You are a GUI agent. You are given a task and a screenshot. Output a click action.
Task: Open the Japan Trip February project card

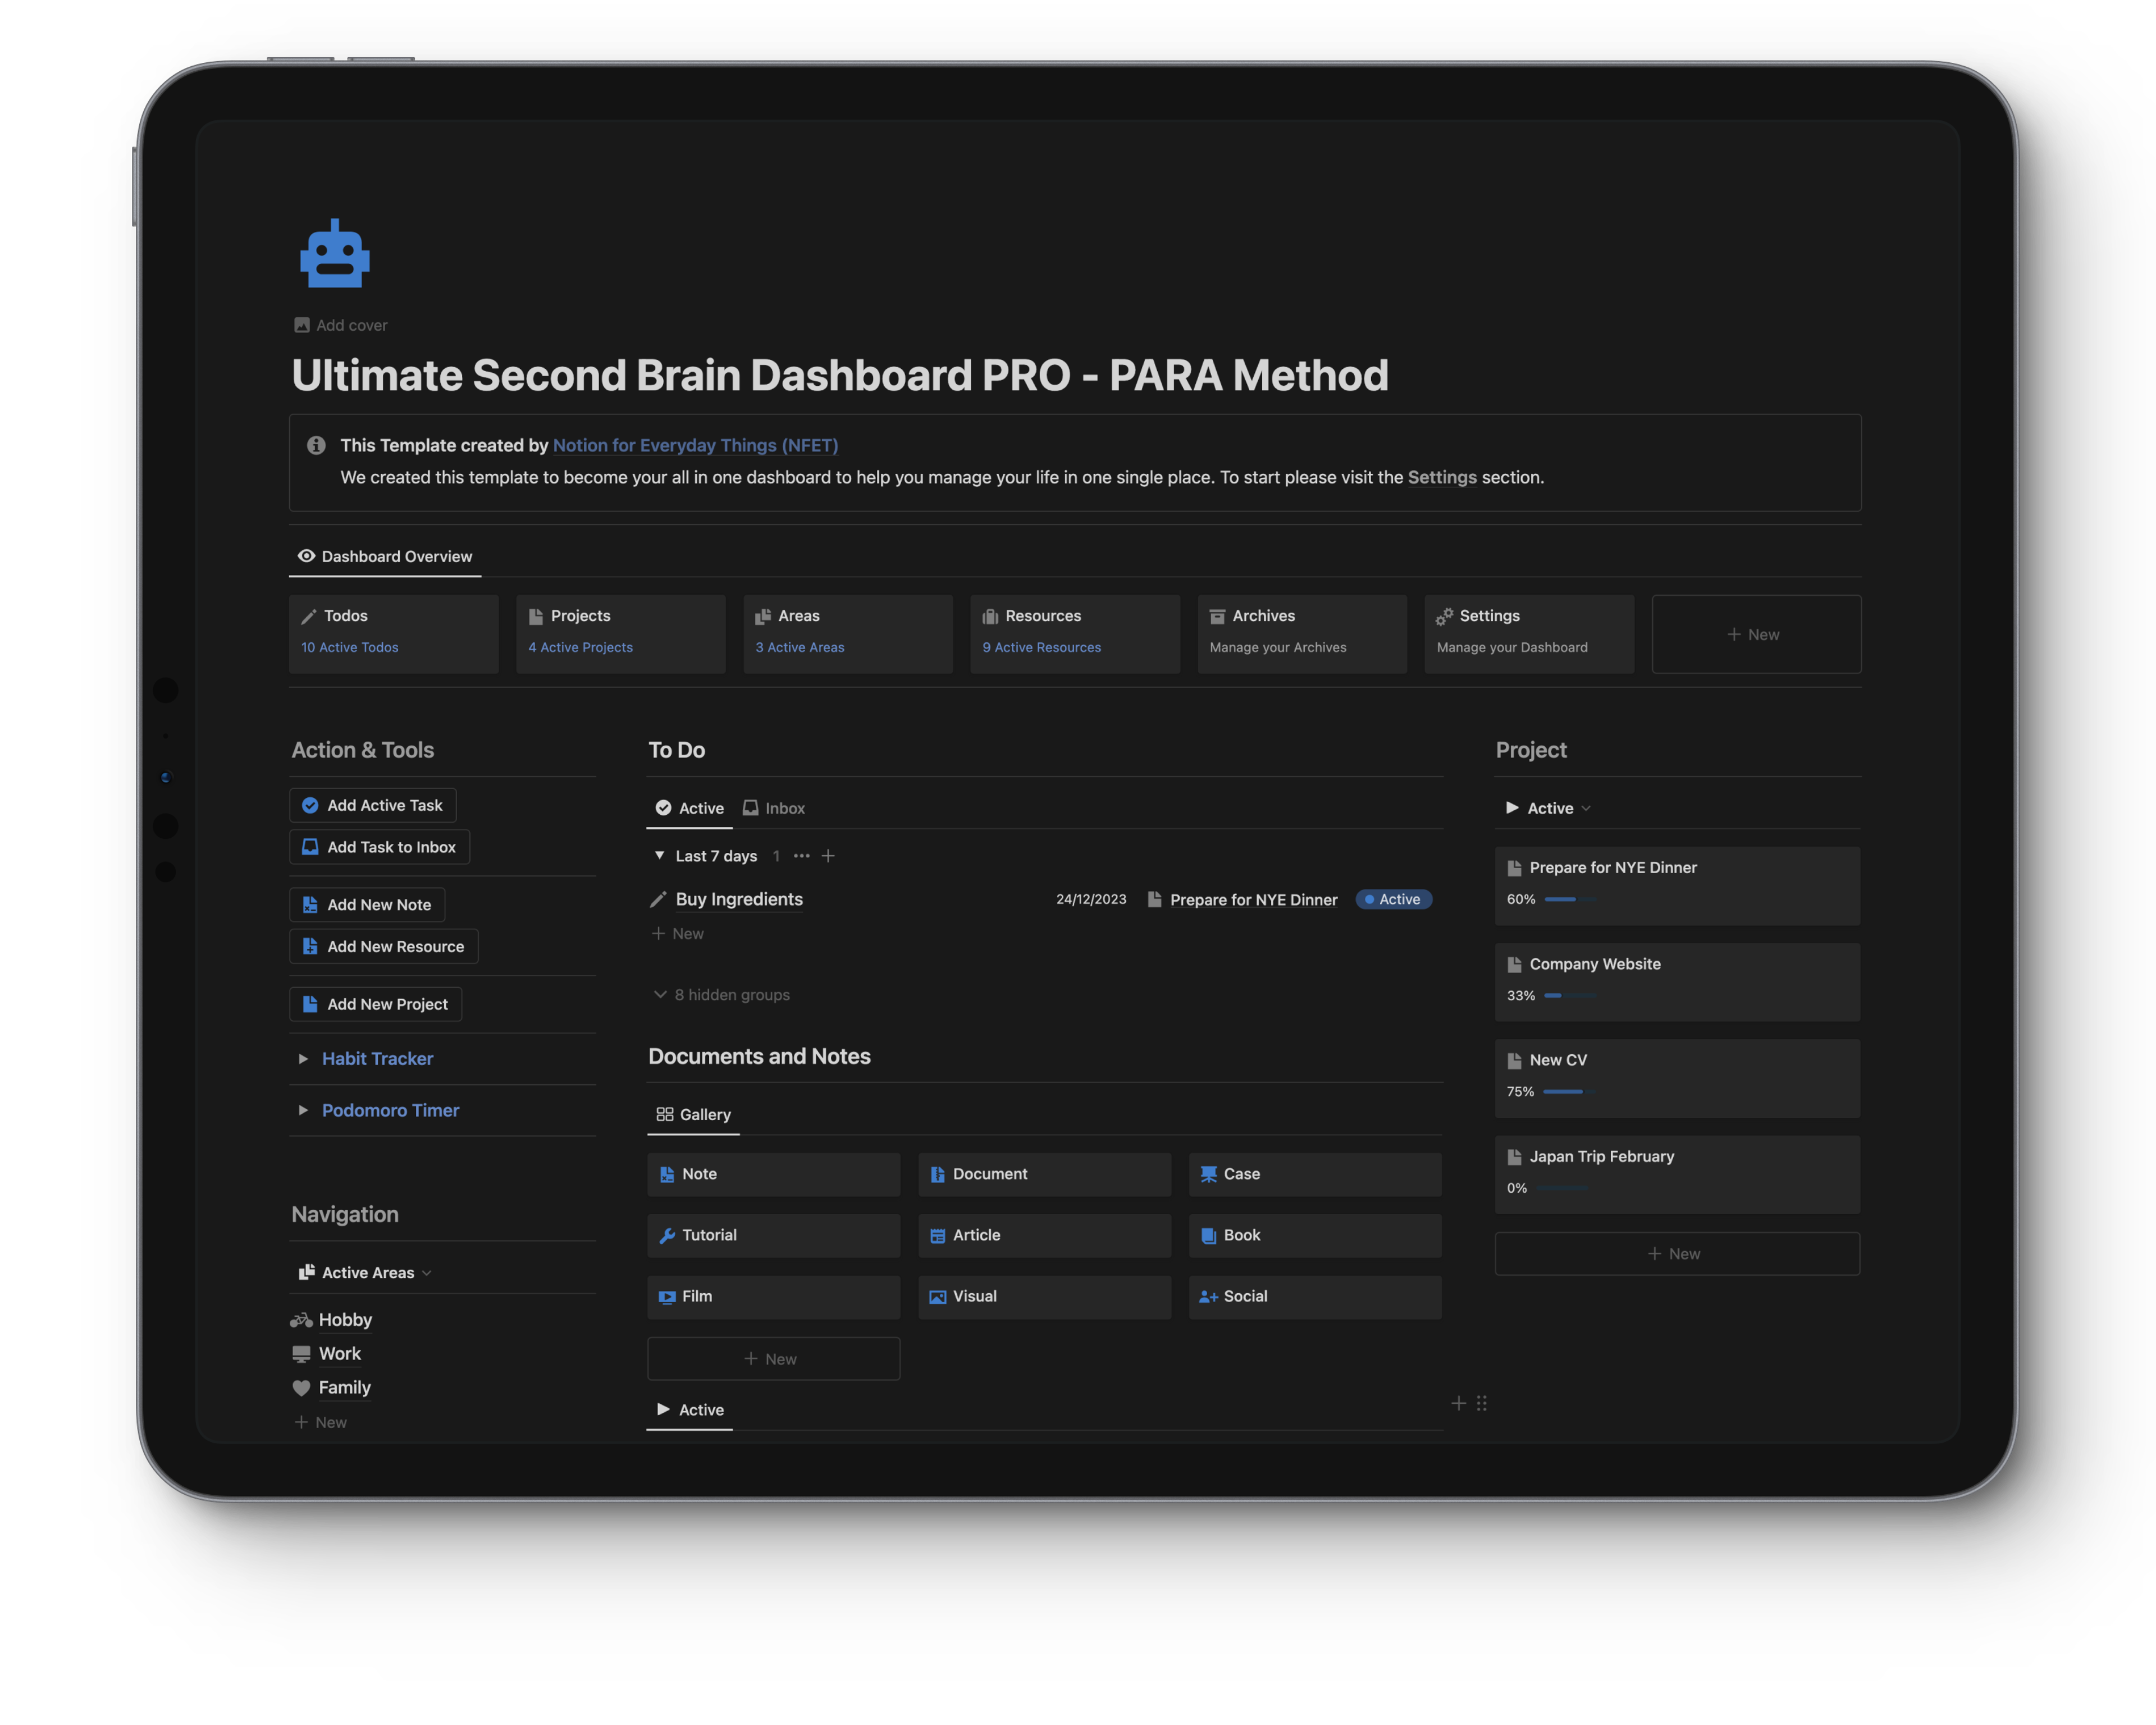coord(1677,1175)
